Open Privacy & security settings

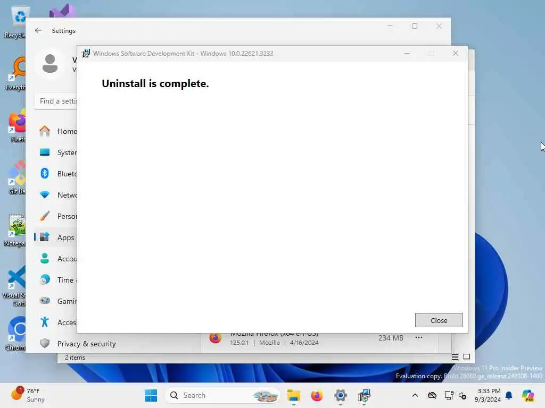click(87, 344)
